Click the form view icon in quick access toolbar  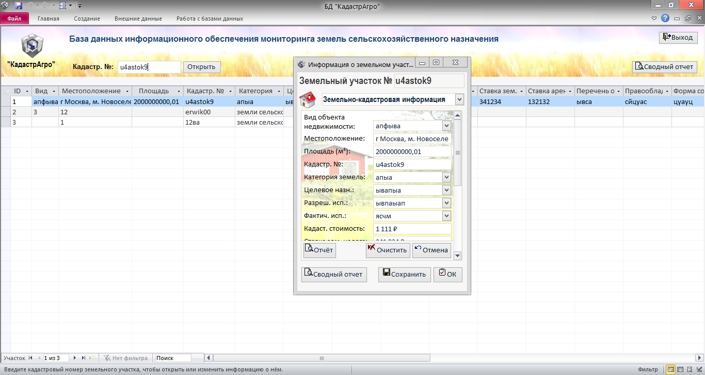[62, 6]
